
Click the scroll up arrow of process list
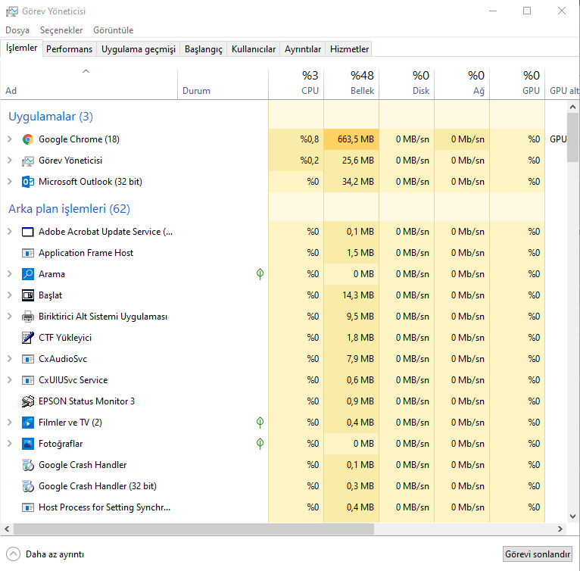(572, 107)
